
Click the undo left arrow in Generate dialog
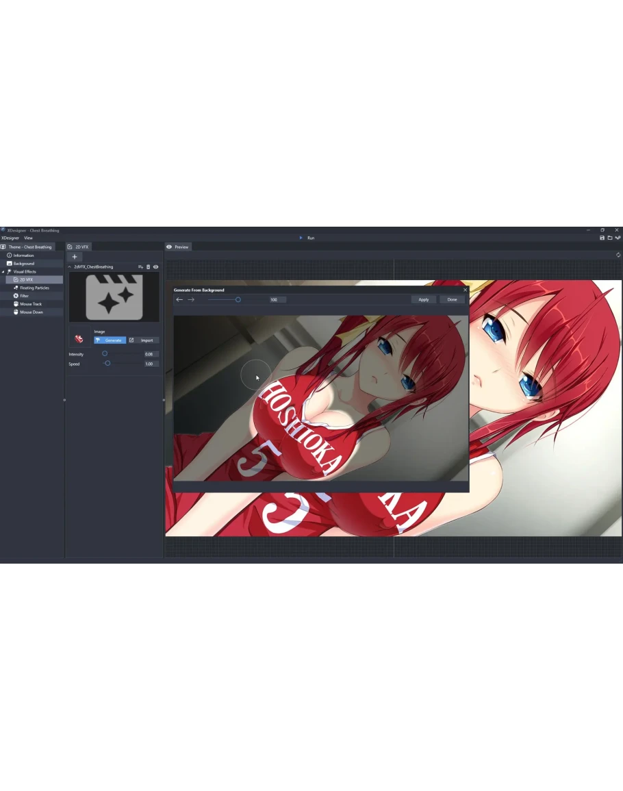click(x=179, y=299)
